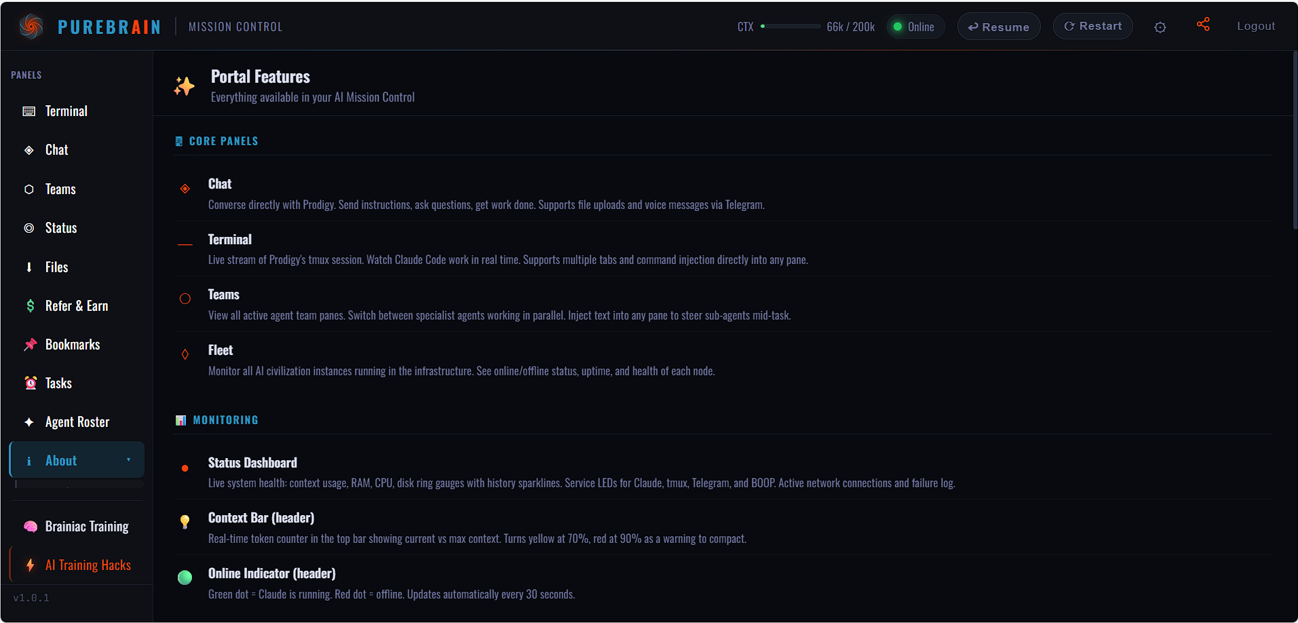This screenshot has height=623, width=1298.
Task: Click the About info icon
Action: pos(29,461)
